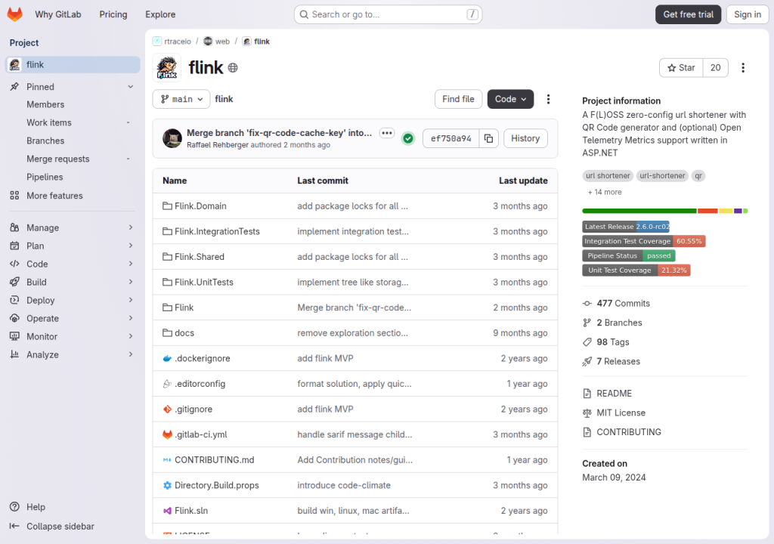Click the Help question mark icon

14,507
